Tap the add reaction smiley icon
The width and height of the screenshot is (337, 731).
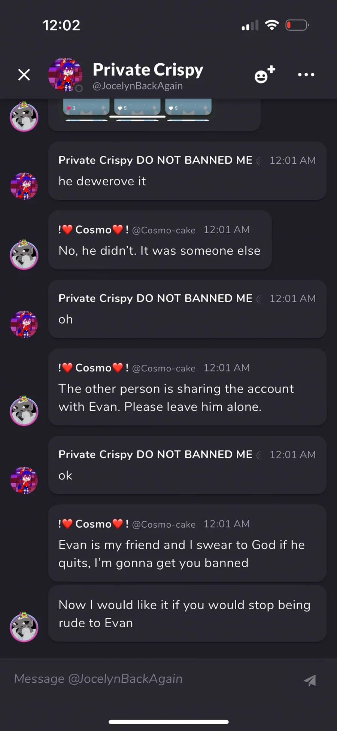pos(265,75)
